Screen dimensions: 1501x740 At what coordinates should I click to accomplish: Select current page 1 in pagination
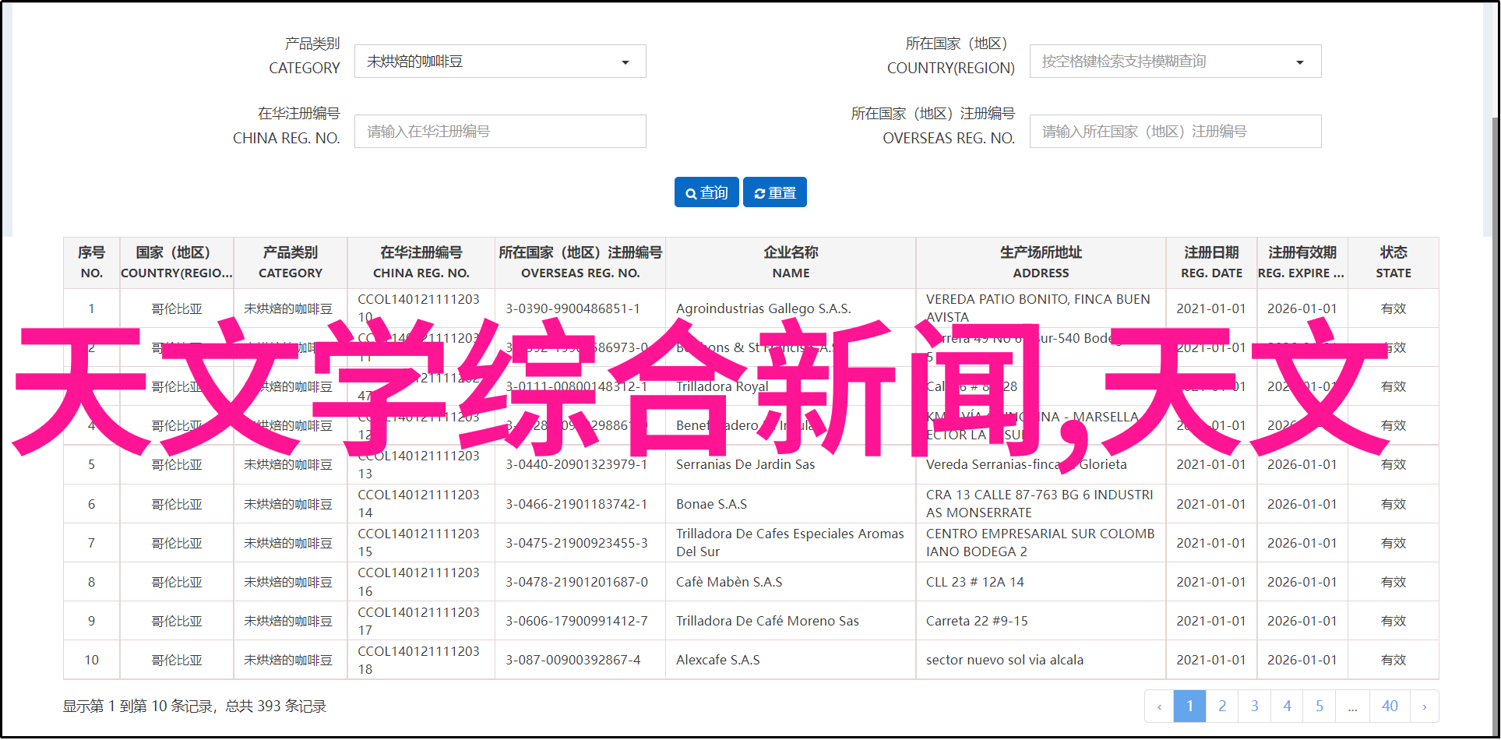click(x=1189, y=707)
